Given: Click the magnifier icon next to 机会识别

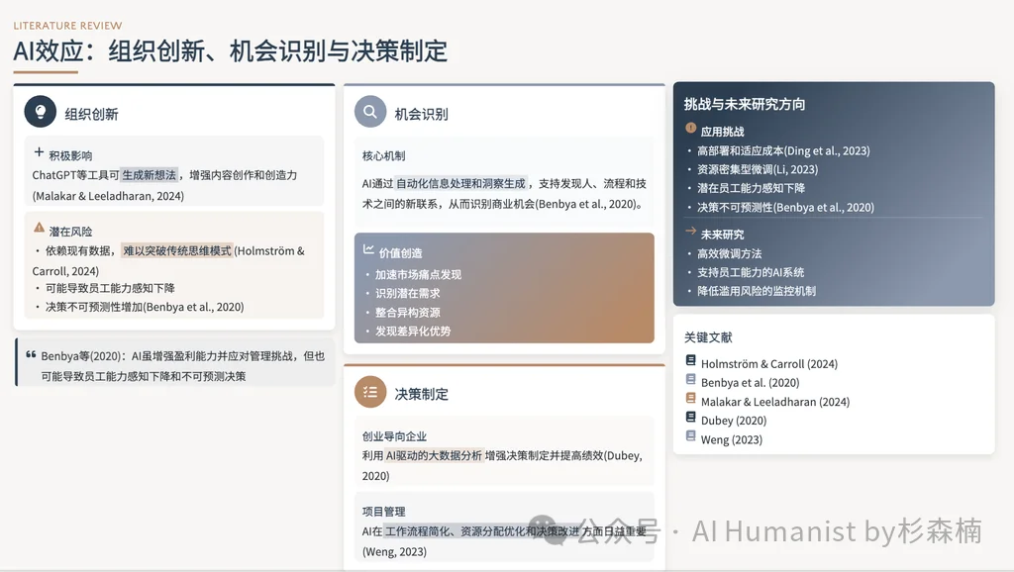Looking at the screenshot, I should tap(369, 110).
